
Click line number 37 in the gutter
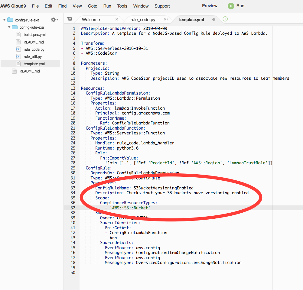tap(73, 208)
